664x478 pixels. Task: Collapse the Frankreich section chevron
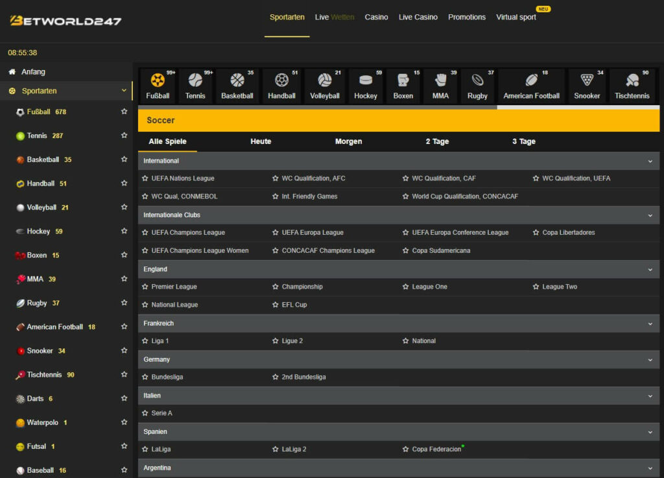(650, 324)
